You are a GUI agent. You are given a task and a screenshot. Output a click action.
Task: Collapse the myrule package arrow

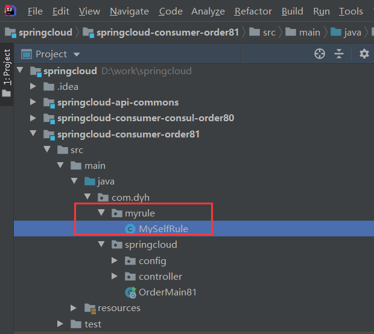click(x=101, y=212)
